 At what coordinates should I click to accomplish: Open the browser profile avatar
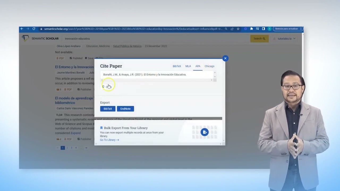coord(269,29)
